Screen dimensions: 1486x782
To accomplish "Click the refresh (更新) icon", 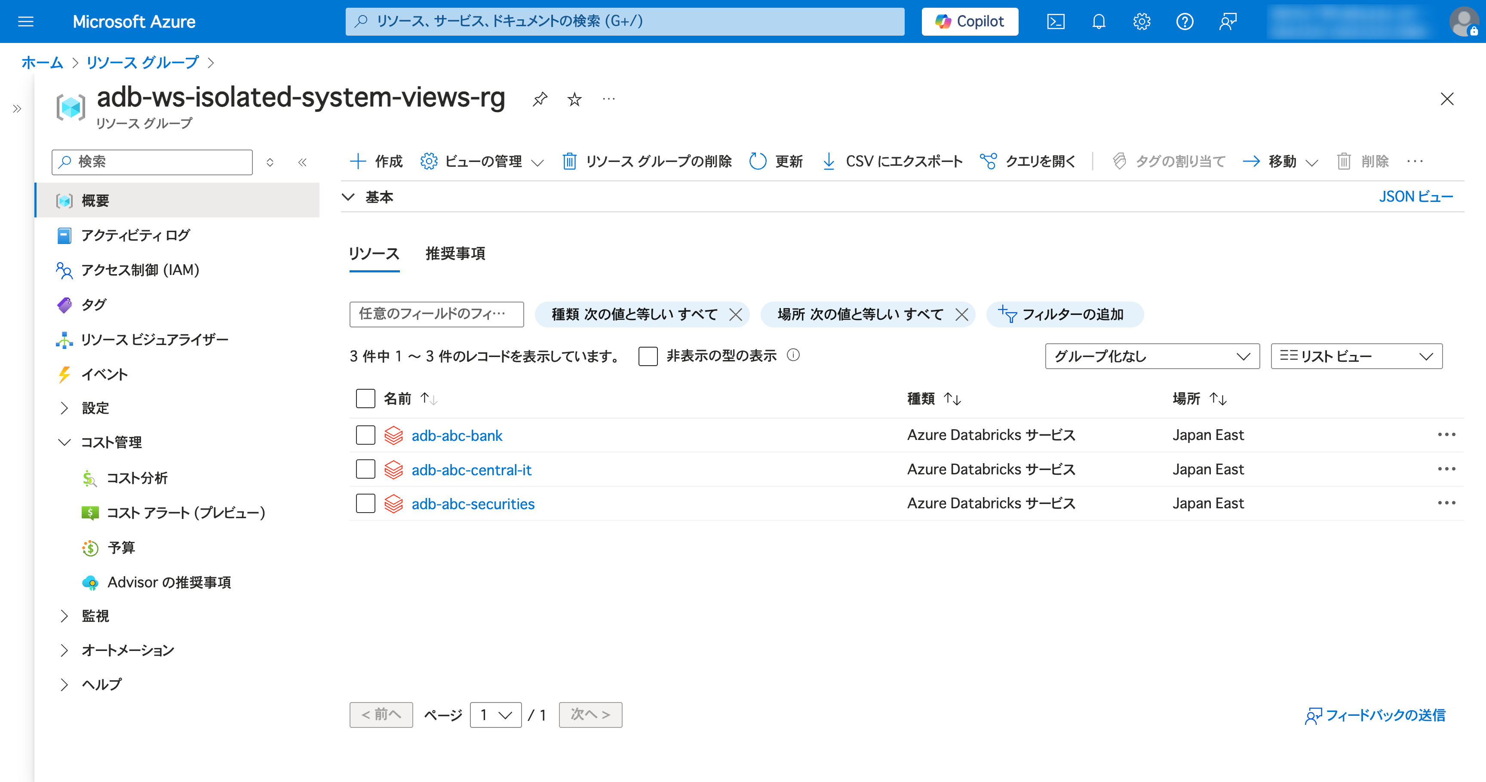I will [x=758, y=162].
